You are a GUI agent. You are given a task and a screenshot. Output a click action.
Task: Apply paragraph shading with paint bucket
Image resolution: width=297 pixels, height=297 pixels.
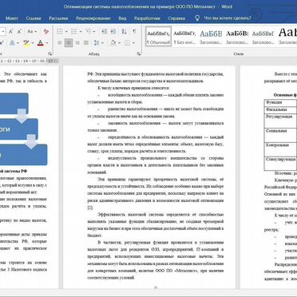(113, 42)
